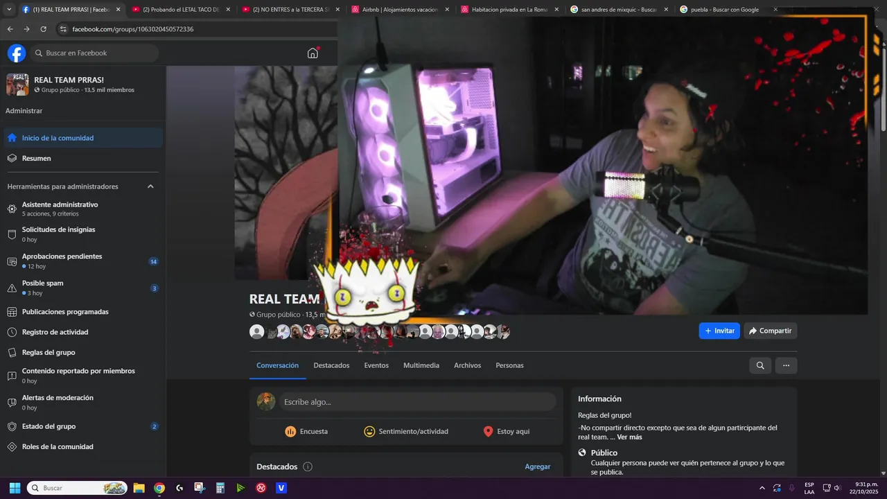Open the three-dots more options button
Image resolution: width=887 pixels, height=499 pixels.
point(786,365)
